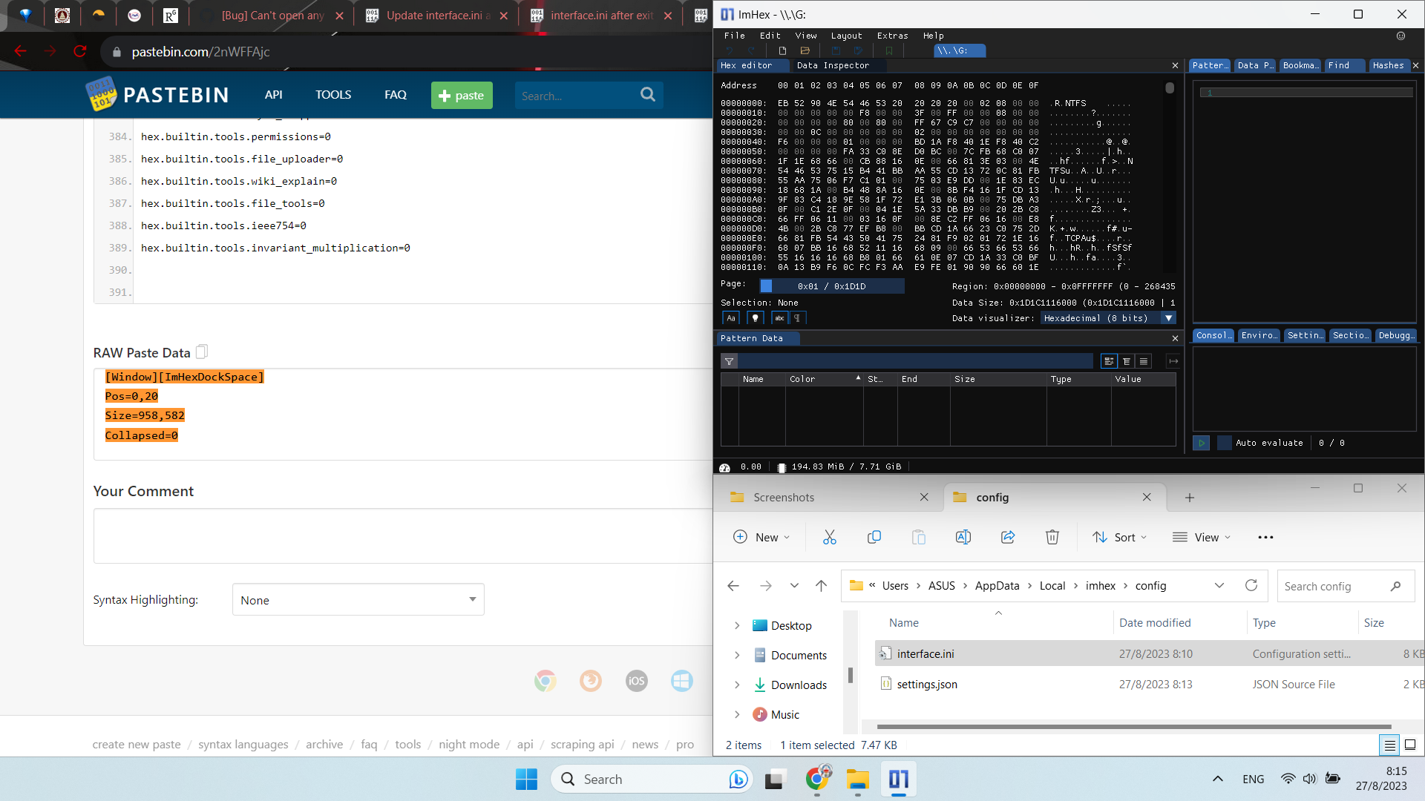Click the green paste button on Pastebin
This screenshot has height=801, width=1425.
point(461,95)
